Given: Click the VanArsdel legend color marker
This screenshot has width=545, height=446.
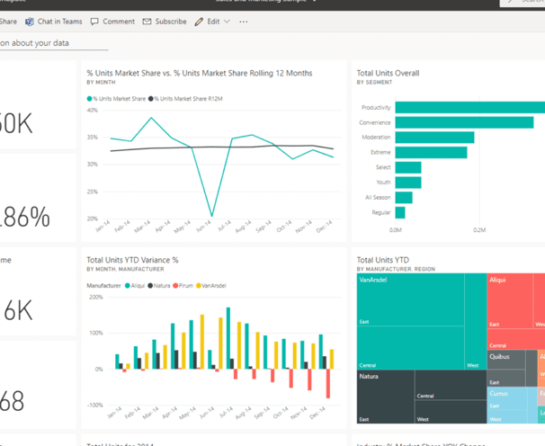Looking at the screenshot, I should pos(199,286).
